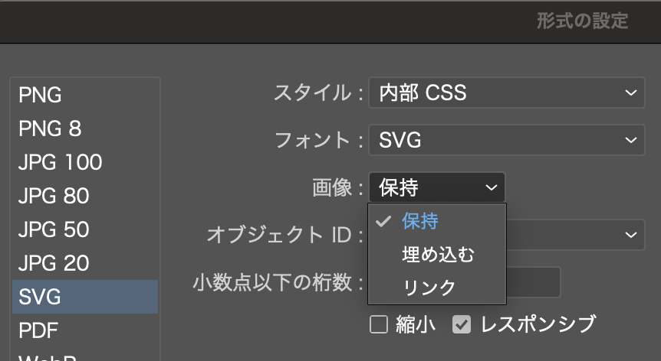
Task: Expand the オブジェクト ID dropdown arrow
Action: pos(630,233)
